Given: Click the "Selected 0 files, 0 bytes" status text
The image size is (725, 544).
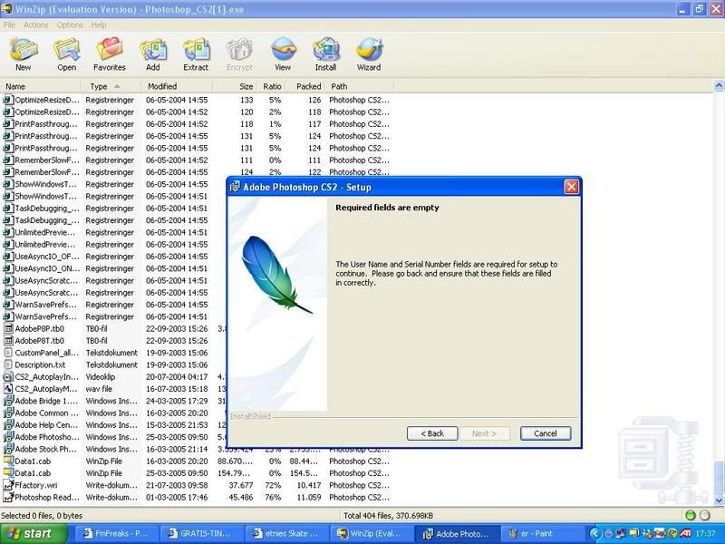Looking at the screenshot, I should coord(42,515).
